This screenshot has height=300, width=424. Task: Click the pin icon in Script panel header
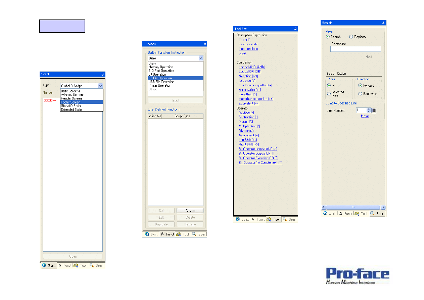(x=103, y=74)
